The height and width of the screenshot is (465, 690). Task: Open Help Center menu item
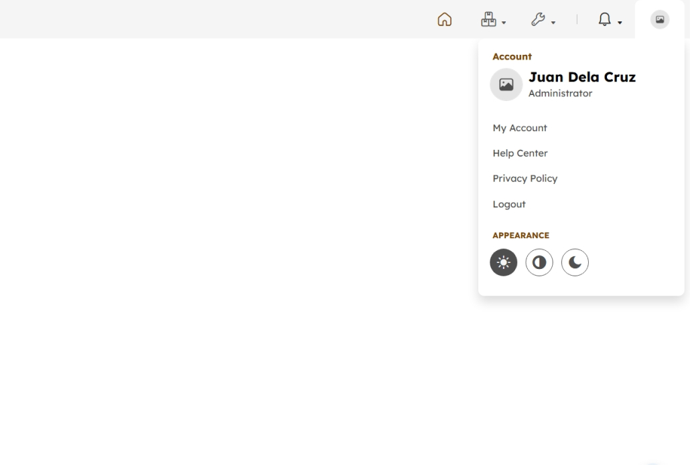click(520, 153)
